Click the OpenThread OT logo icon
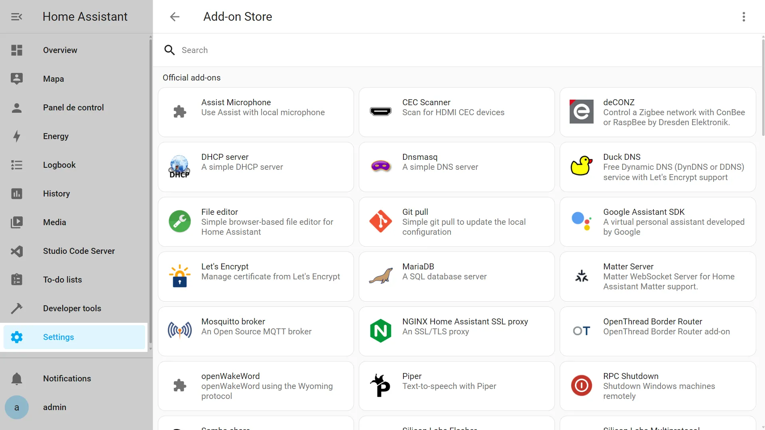The height and width of the screenshot is (430, 765). click(x=582, y=331)
